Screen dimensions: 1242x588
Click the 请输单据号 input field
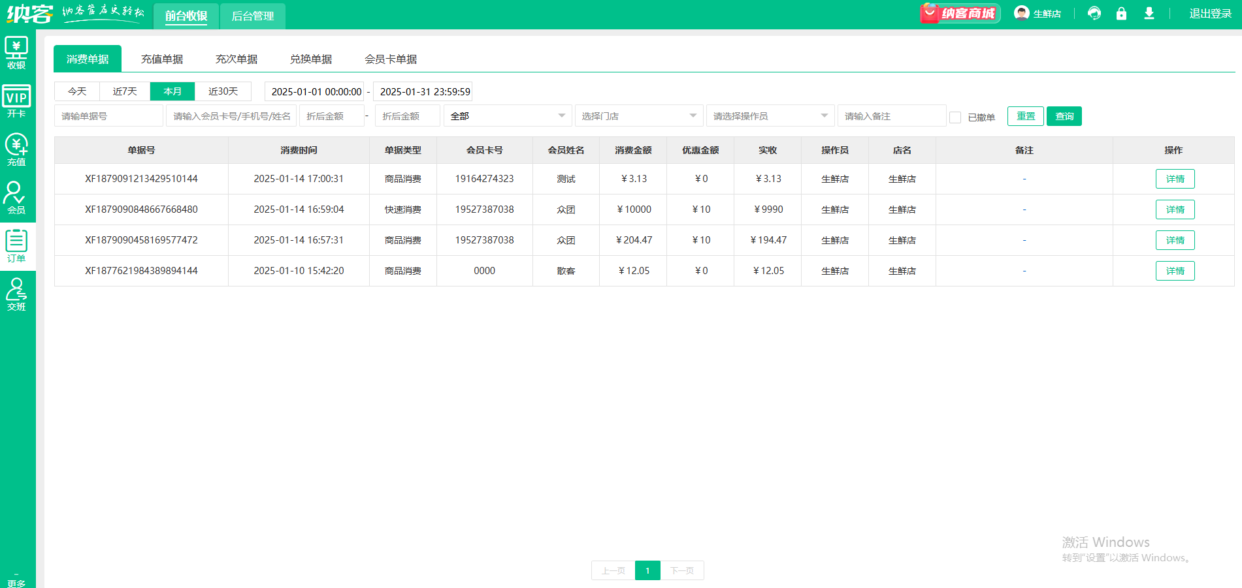108,116
